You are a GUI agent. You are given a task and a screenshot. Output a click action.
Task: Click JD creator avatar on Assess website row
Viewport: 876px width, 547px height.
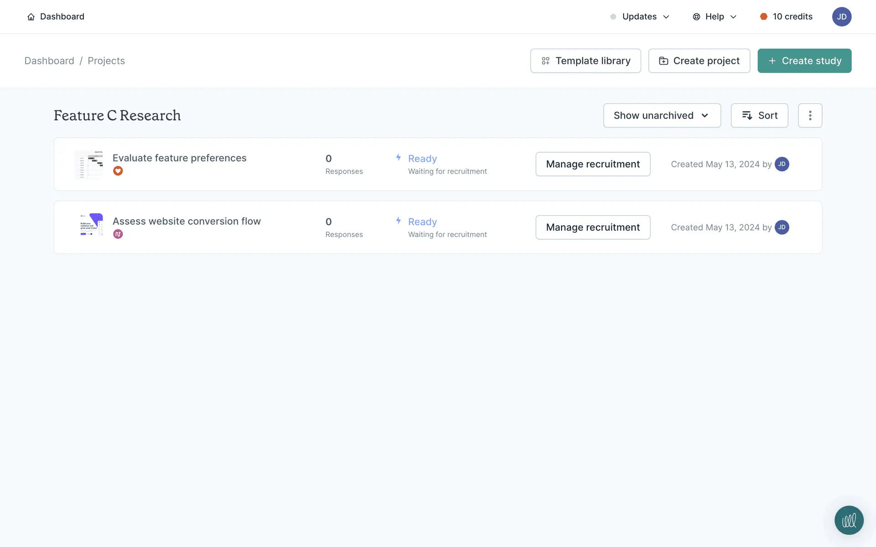782,227
